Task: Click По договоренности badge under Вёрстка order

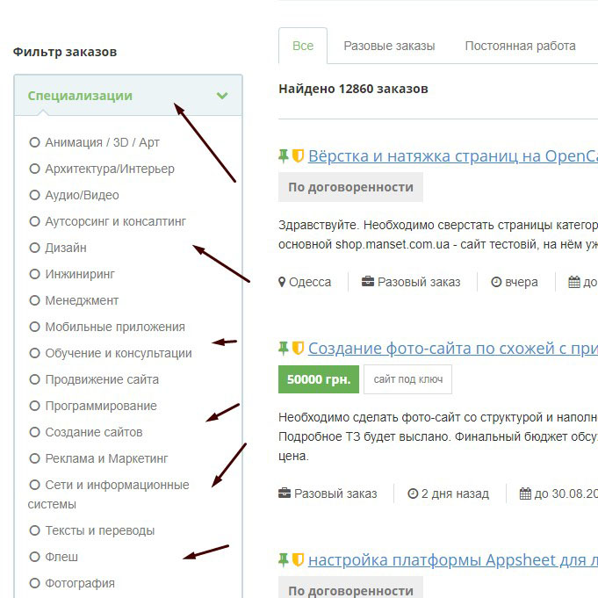Action: 350,187
